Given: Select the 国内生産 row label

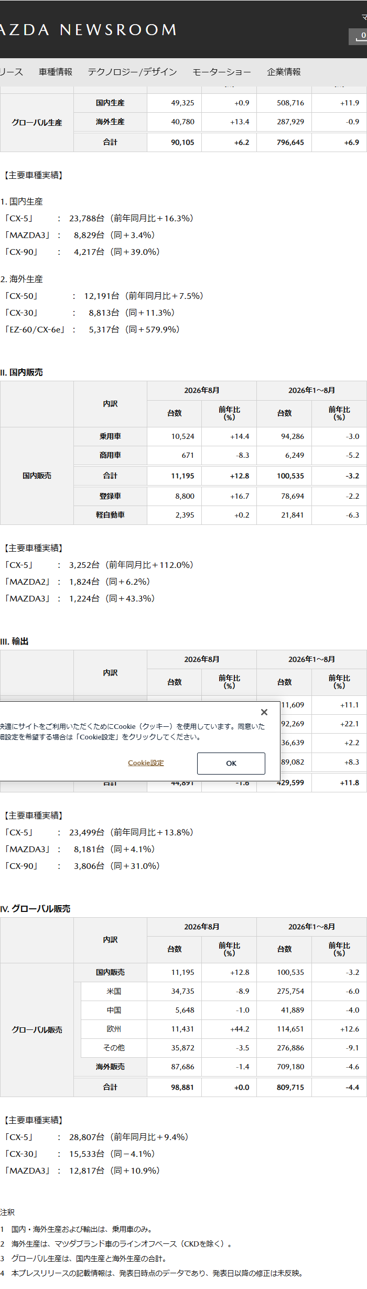Looking at the screenshot, I should tap(110, 103).
